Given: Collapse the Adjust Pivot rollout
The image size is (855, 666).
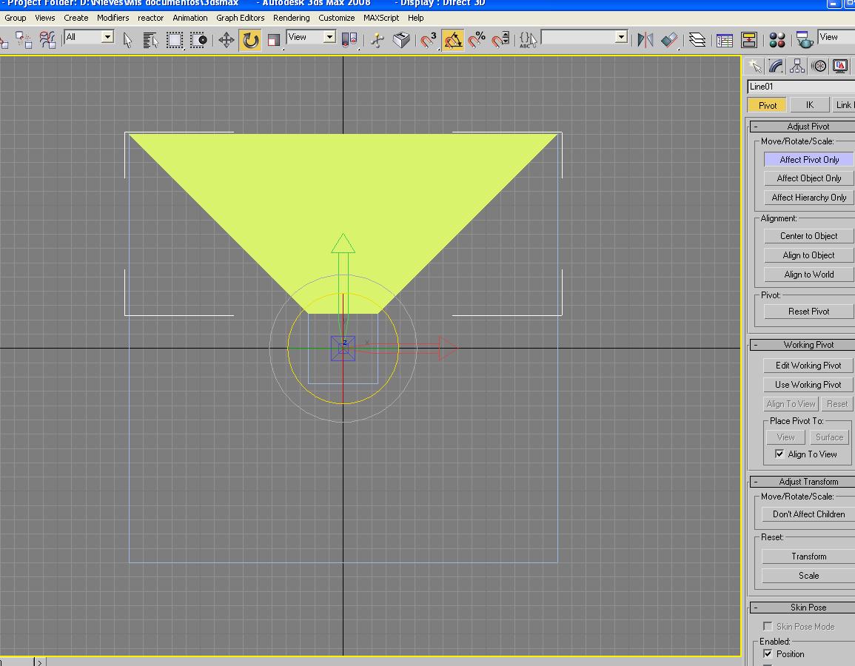Looking at the screenshot, I should pos(803,127).
